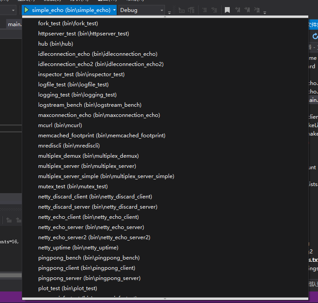
Task: Select idleconnection_echo2 (bin\idleconnection_echo2)
Action: coord(165,64)
